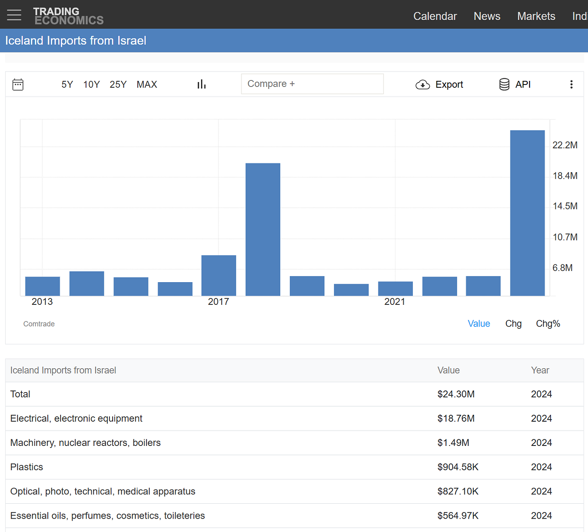Switch chart to Chg view
Image resolution: width=588 pixels, height=532 pixels.
[x=513, y=324]
